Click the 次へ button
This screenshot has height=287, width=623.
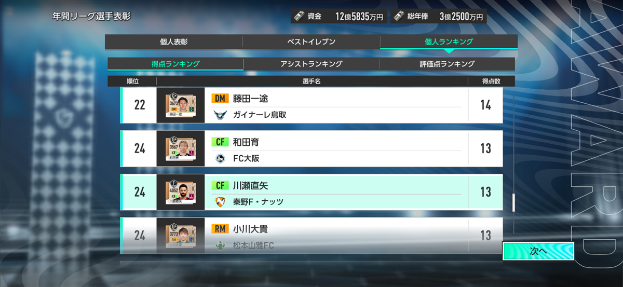click(538, 251)
